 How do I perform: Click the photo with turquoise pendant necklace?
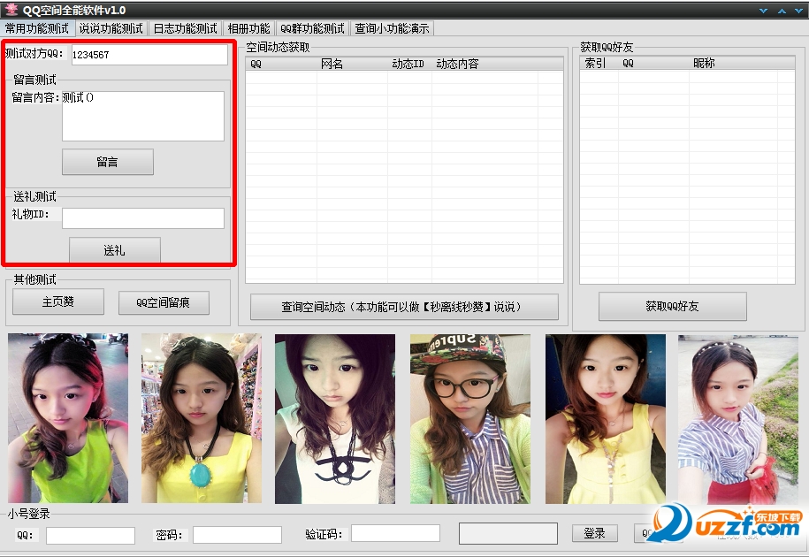click(202, 418)
